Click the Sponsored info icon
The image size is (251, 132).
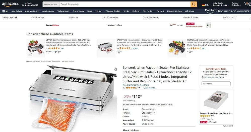pos(232,126)
